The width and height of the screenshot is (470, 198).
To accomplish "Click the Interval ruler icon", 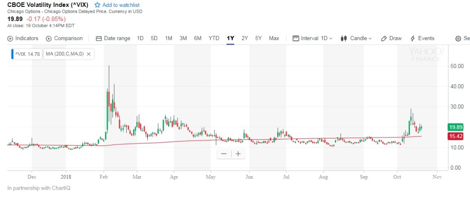I will [x=296, y=38].
